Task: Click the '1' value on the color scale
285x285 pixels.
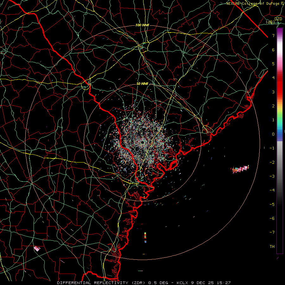Action: point(273,120)
